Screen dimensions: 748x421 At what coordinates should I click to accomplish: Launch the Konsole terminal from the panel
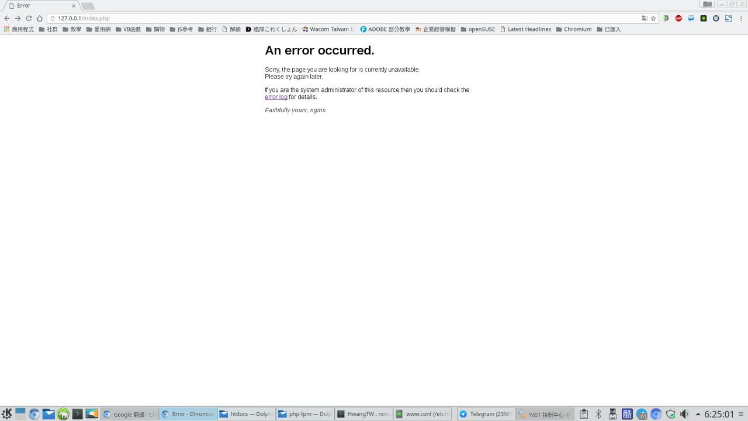[x=77, y=414]
